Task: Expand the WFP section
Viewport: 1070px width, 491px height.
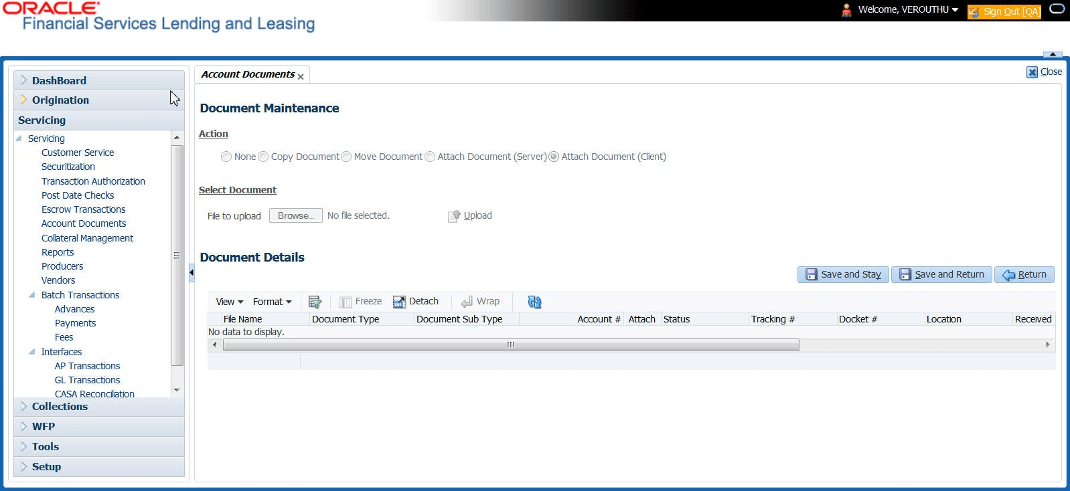Action: click(24, 426)
